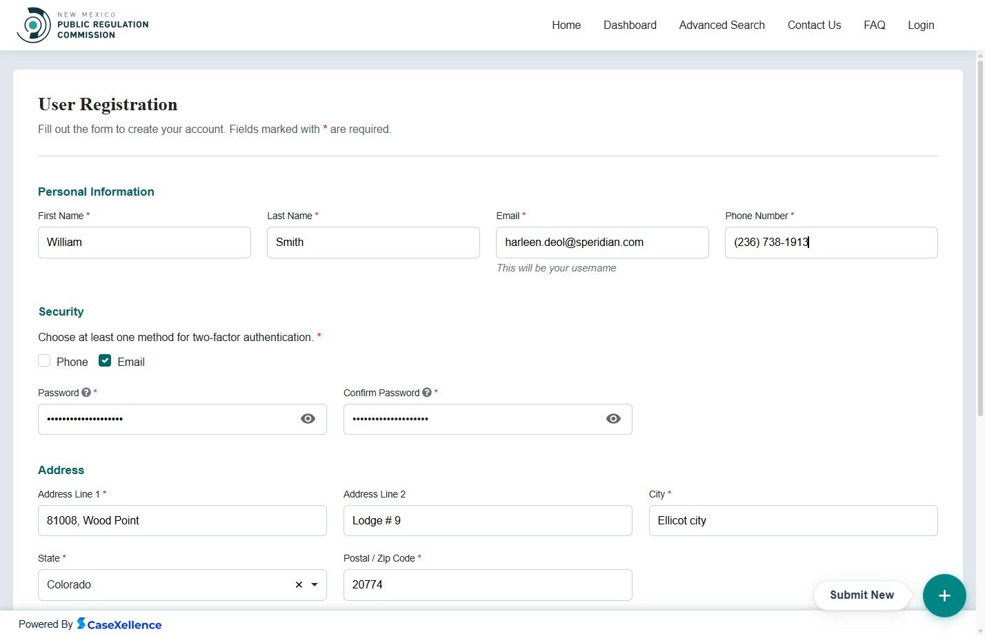Go to the FAQ page
985x636 pixels.
[874, 25]
